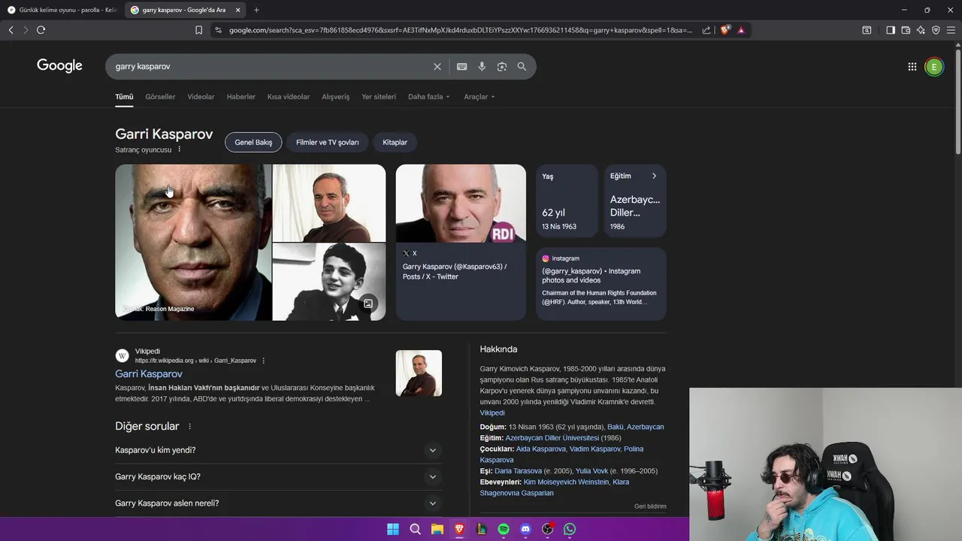
Task: Open File Explorer from the taskbar
Action: pos(437,529)
